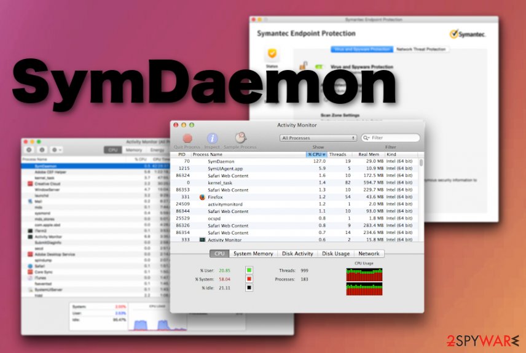526x353 pixels.
Task: Select the Firefox process row
Action: coord(294,197)
